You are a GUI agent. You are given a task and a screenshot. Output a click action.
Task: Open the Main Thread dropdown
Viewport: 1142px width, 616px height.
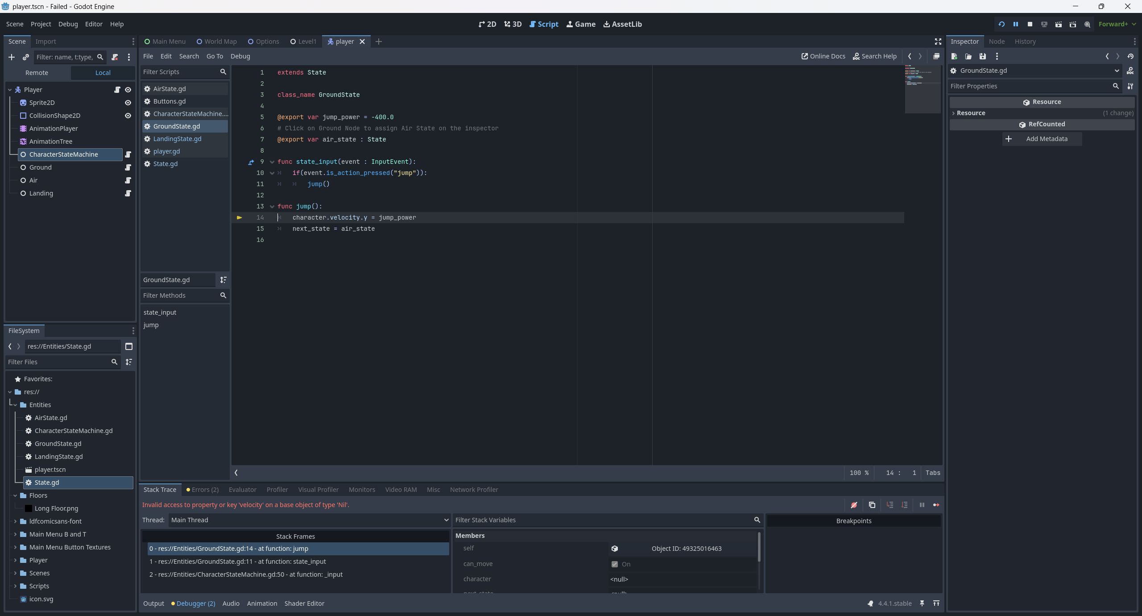click(x=309, y=520)
